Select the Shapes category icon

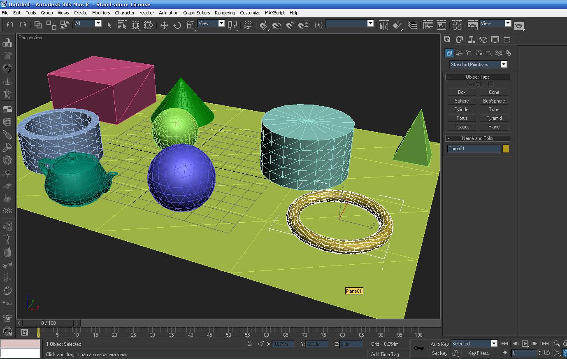coord(459,53)
